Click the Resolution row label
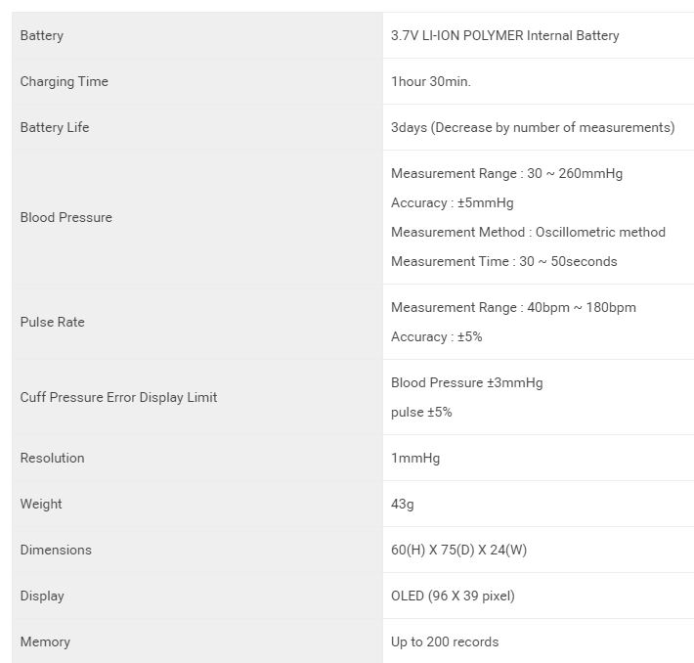The height and width of the screenshot is (663, 694). (x=53, y=458)
